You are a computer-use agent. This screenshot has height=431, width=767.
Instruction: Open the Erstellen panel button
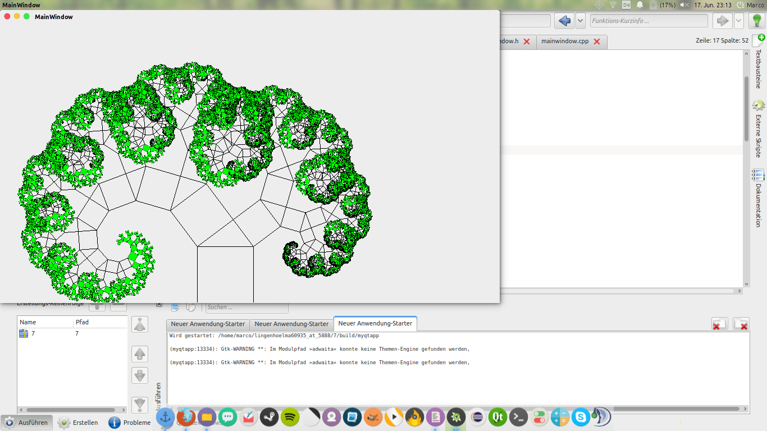point(79,423)
